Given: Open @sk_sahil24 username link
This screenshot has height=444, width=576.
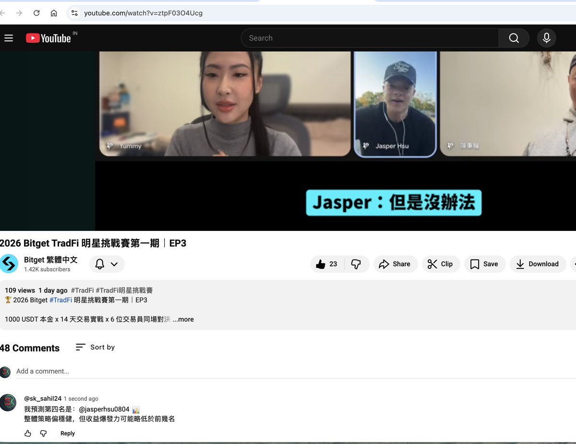Looking at the screenshot, I should pyautogui.click(x=43, y=399).
